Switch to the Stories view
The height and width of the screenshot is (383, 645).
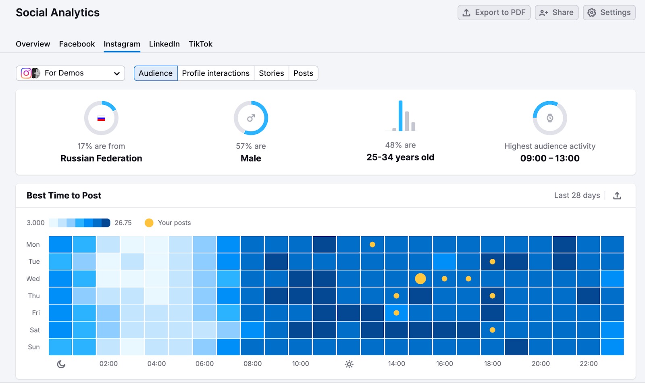(271, 73)
